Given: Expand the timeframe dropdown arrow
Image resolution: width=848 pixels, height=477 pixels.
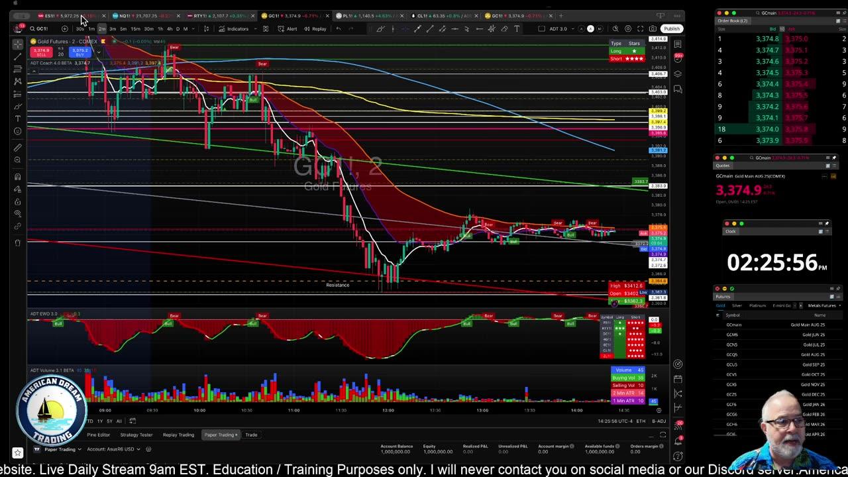Looking at the screenshot, I should point(193,28).
